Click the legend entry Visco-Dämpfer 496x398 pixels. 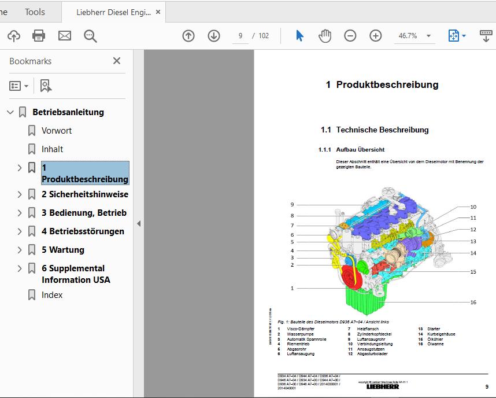[x=301, y=329]
